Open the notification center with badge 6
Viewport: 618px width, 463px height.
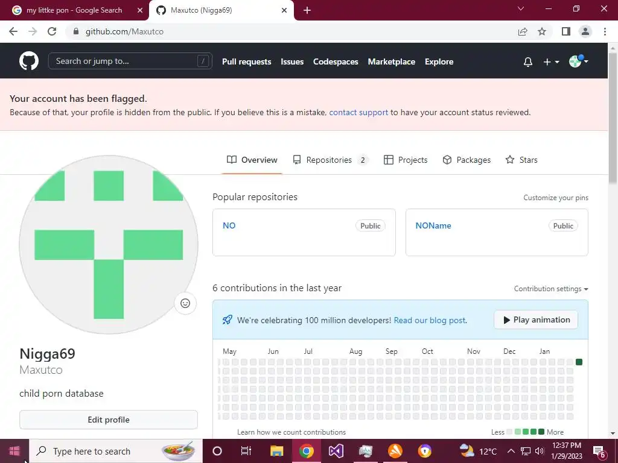click(x=599, y=452)
